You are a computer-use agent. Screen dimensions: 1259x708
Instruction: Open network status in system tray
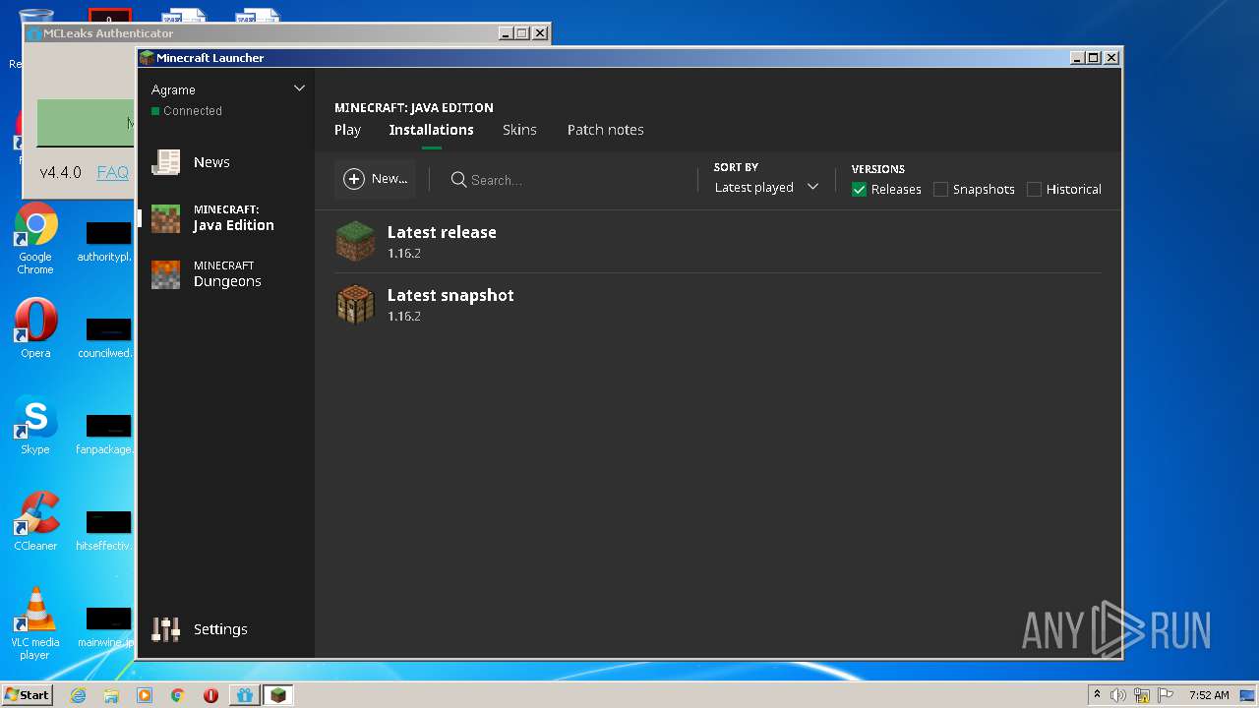(1142, 695)
